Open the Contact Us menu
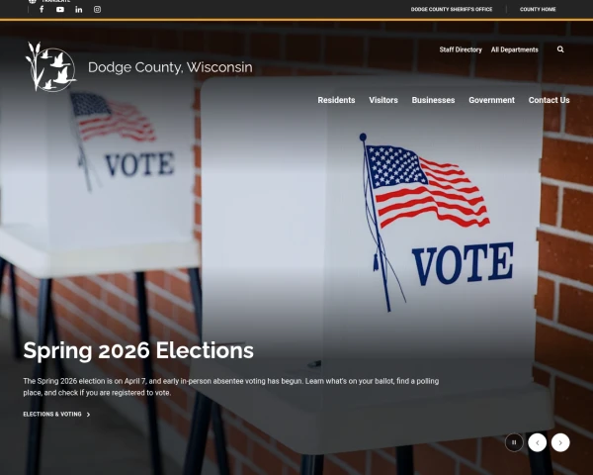The height and width of the screenshot is (475, 593). pyautogui.click(x=549, y=100)
